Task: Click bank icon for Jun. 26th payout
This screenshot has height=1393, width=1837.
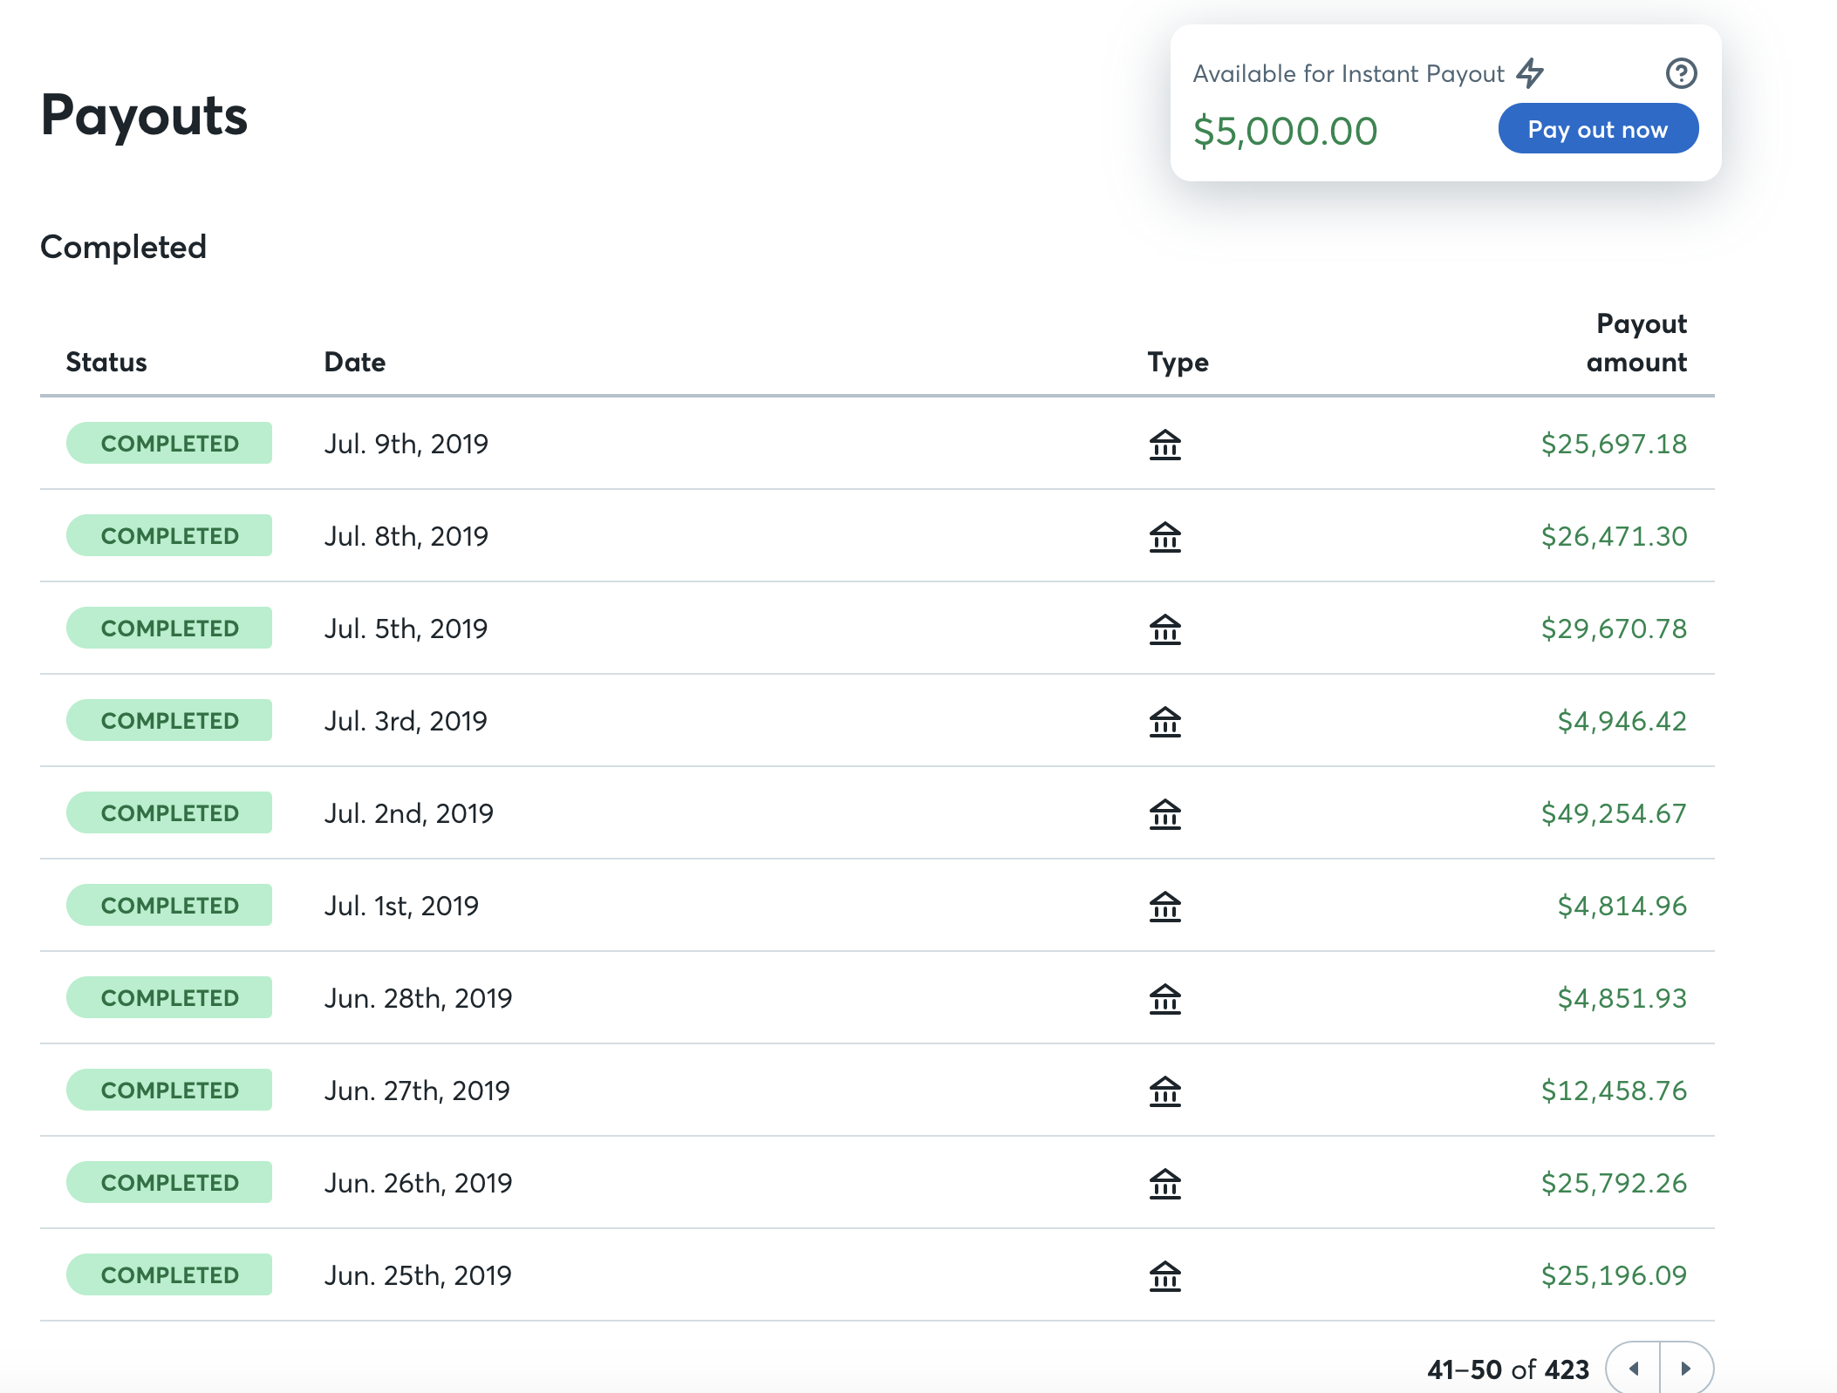Action: [x=1164, y=1184]
